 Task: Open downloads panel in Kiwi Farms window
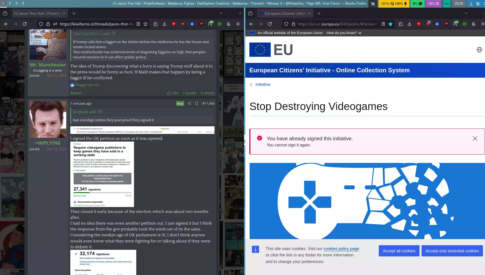coord(165,24)
